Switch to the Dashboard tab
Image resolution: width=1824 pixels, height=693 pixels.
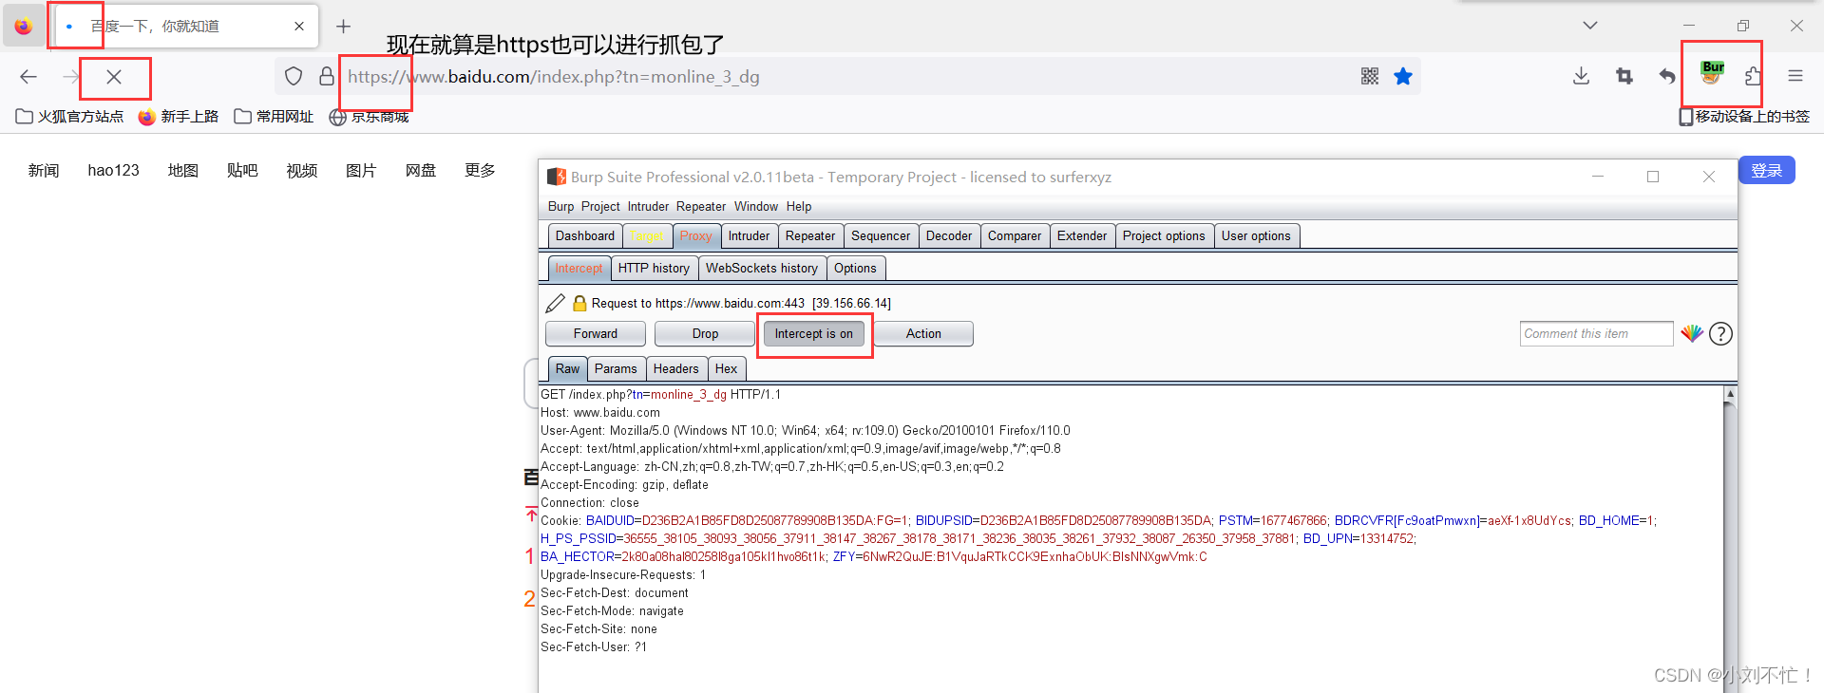pyautogui.click(x=585, y=235)
